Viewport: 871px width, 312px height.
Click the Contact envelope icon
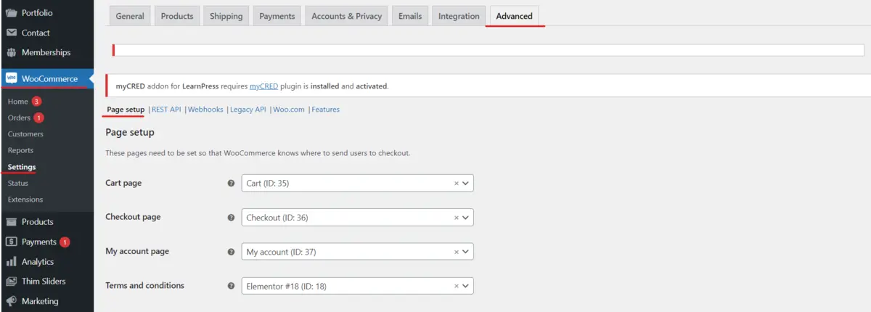[12, 33]
